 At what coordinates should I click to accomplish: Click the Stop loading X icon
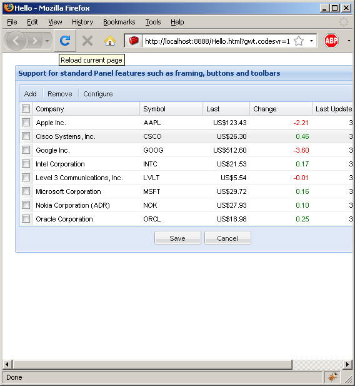point(87,41)
